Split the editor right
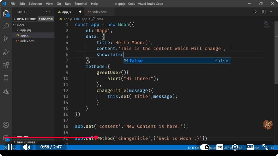Screen dimensions: 278x156 click(264, 12)
